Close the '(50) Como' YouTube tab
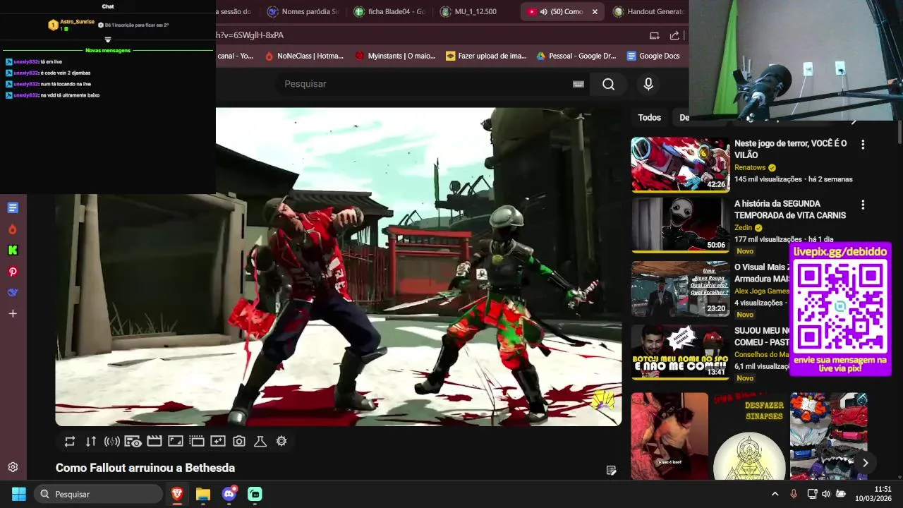 (595, 12)
